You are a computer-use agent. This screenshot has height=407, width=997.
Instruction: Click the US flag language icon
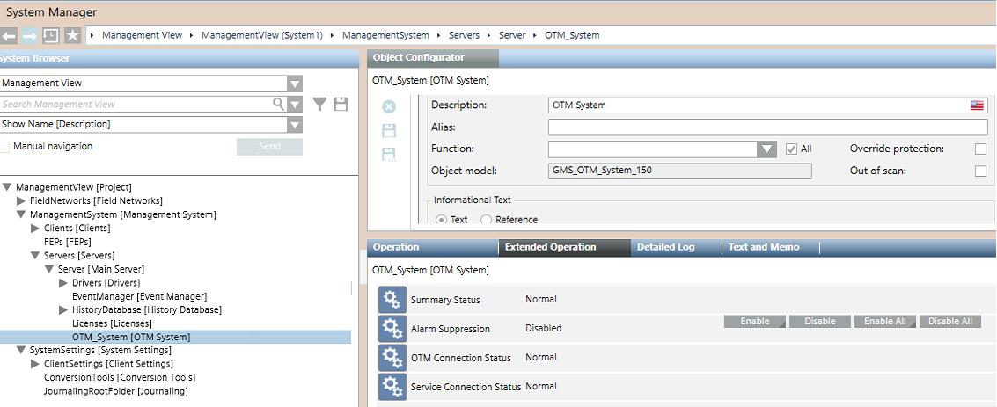coord(977,105)
